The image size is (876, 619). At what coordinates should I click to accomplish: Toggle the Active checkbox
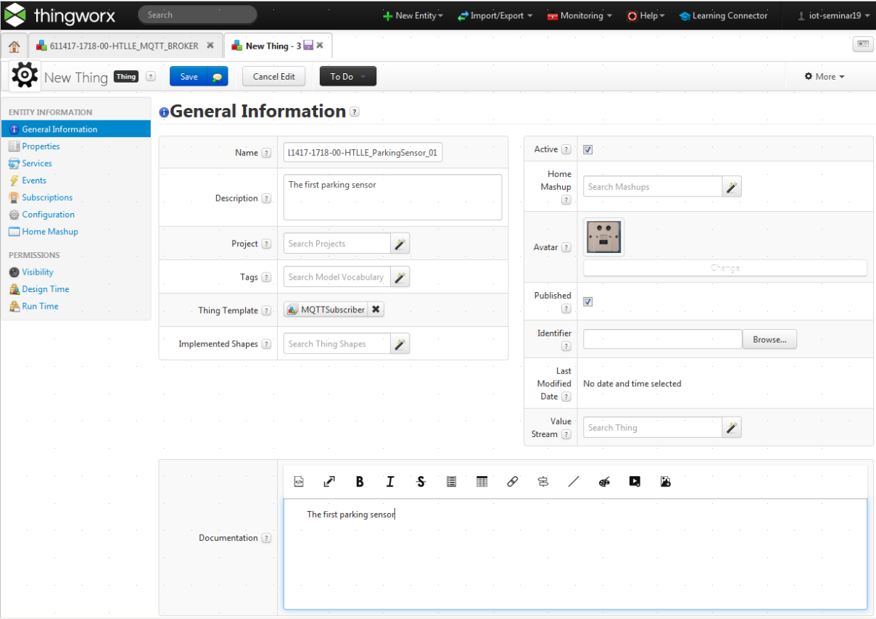pyautogui.click(x=588, y=149)
